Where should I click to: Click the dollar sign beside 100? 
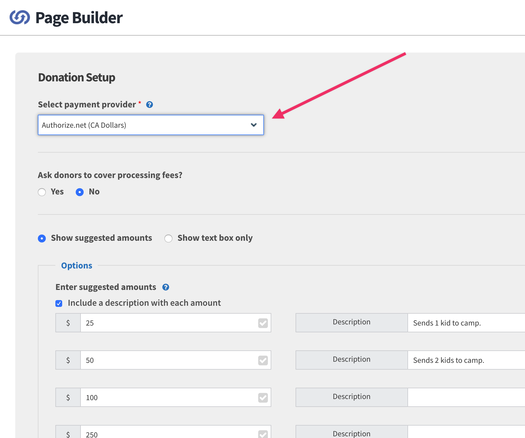[68, 397]
